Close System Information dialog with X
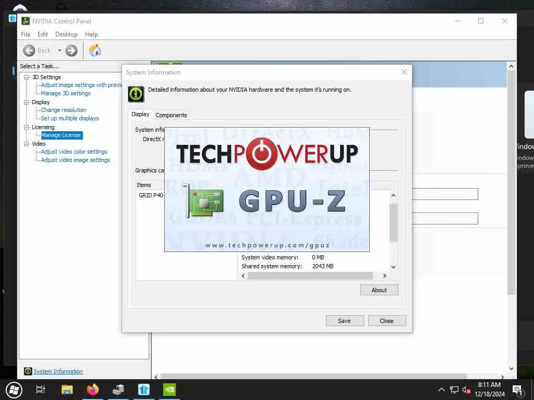This screenshot has height=400, width=534. (x=404, y=72)
